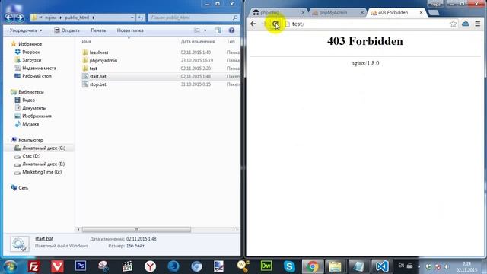Open Библиотеки in navigation pane
487x274 pixels.
pos(31,92)
